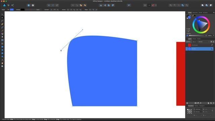This screenshot has height=121, width=215.
Task: Switch to the Layers tab
Action: (189, 39)
